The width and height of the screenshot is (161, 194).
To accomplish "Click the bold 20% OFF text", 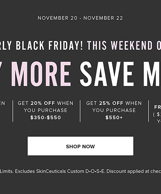I will tap(43, 103).
